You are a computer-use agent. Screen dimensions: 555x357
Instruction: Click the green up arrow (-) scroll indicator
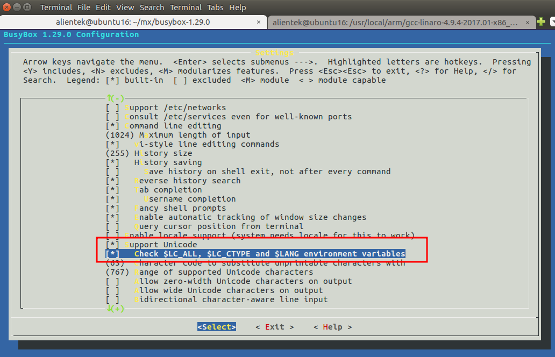pyautogui.click(x=116, y=98)
